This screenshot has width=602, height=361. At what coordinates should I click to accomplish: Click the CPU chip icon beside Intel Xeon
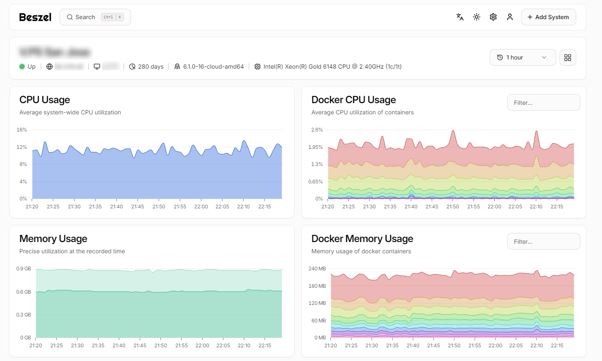(258, 67)
